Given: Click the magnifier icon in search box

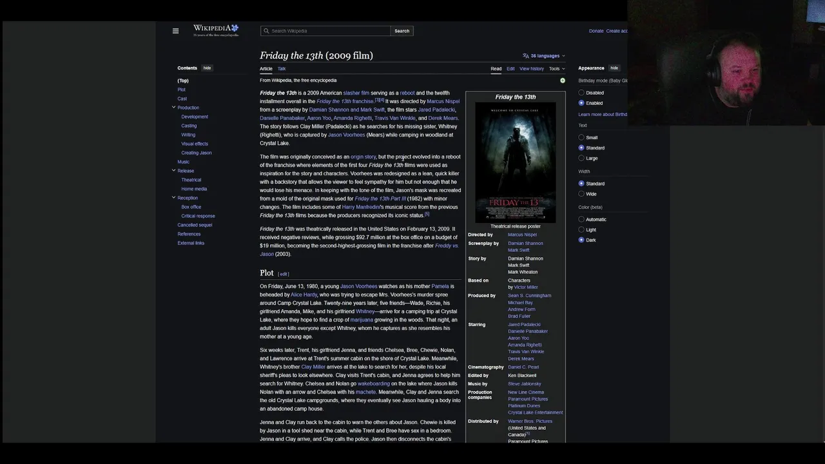Looking at the screenshot, I should tap(266, 31).
